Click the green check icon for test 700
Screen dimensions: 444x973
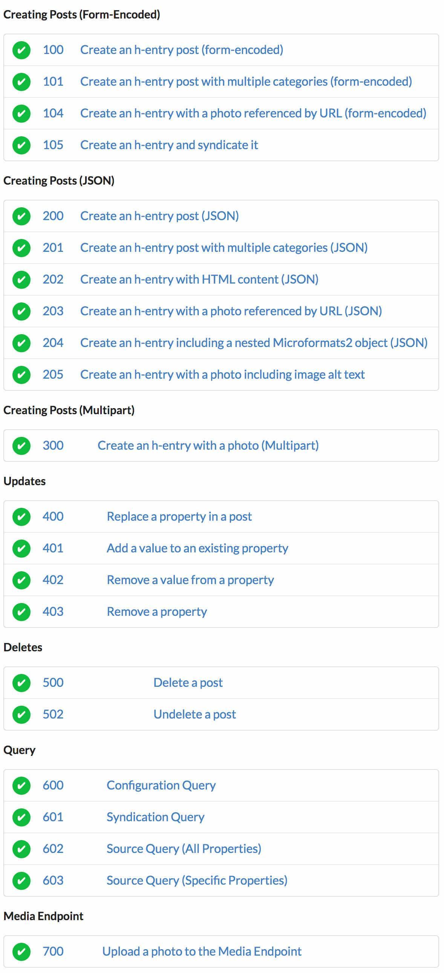coord(21,952)
